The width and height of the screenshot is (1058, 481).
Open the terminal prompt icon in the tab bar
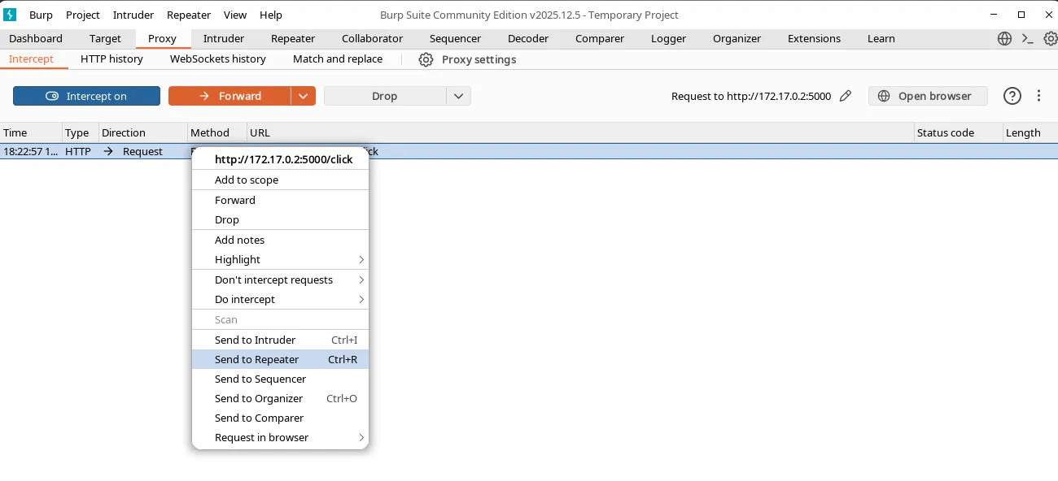1028,38
